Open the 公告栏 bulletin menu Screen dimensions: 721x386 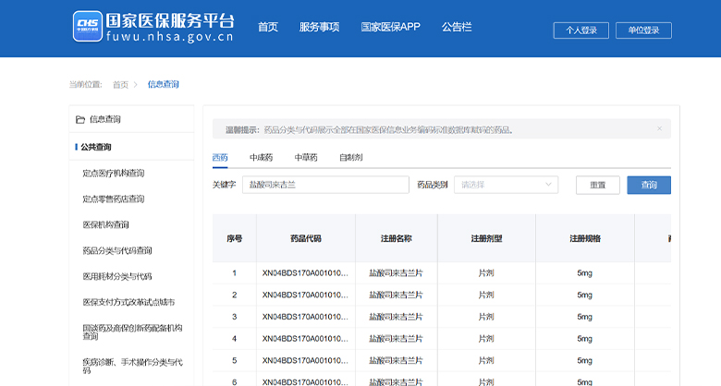[x=457, y=27]
